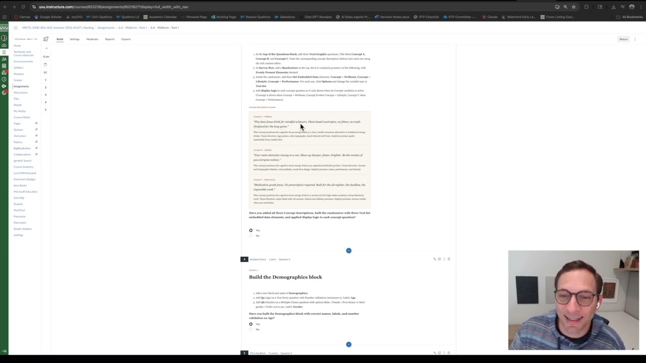The width and height of the screenshot is (646, 363).
Task: Toggle the hamburger course menu icon
Action: [x=16, y=28]
